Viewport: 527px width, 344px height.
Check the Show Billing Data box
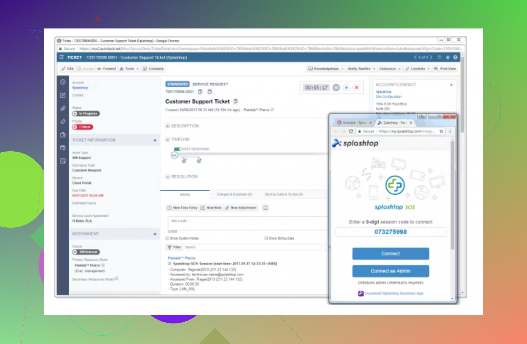coord(266,238)
